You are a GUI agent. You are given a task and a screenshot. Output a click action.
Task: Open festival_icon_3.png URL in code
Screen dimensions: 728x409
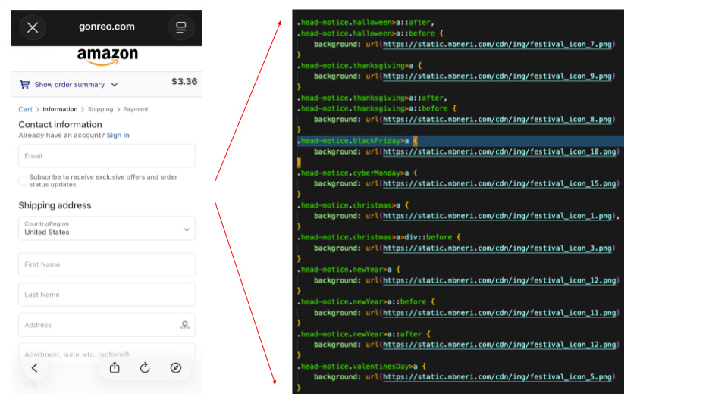(x=497, y=248)
